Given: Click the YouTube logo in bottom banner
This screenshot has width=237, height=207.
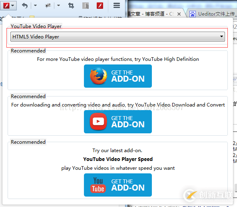Looking at the screenshot, I should click(98, 185).
